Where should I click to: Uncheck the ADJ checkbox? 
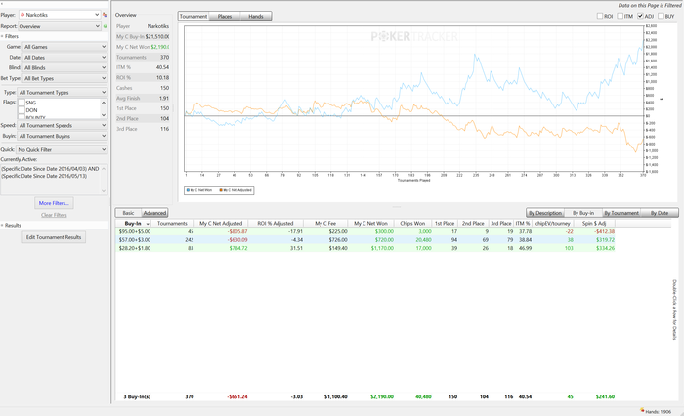click(640, 16)
